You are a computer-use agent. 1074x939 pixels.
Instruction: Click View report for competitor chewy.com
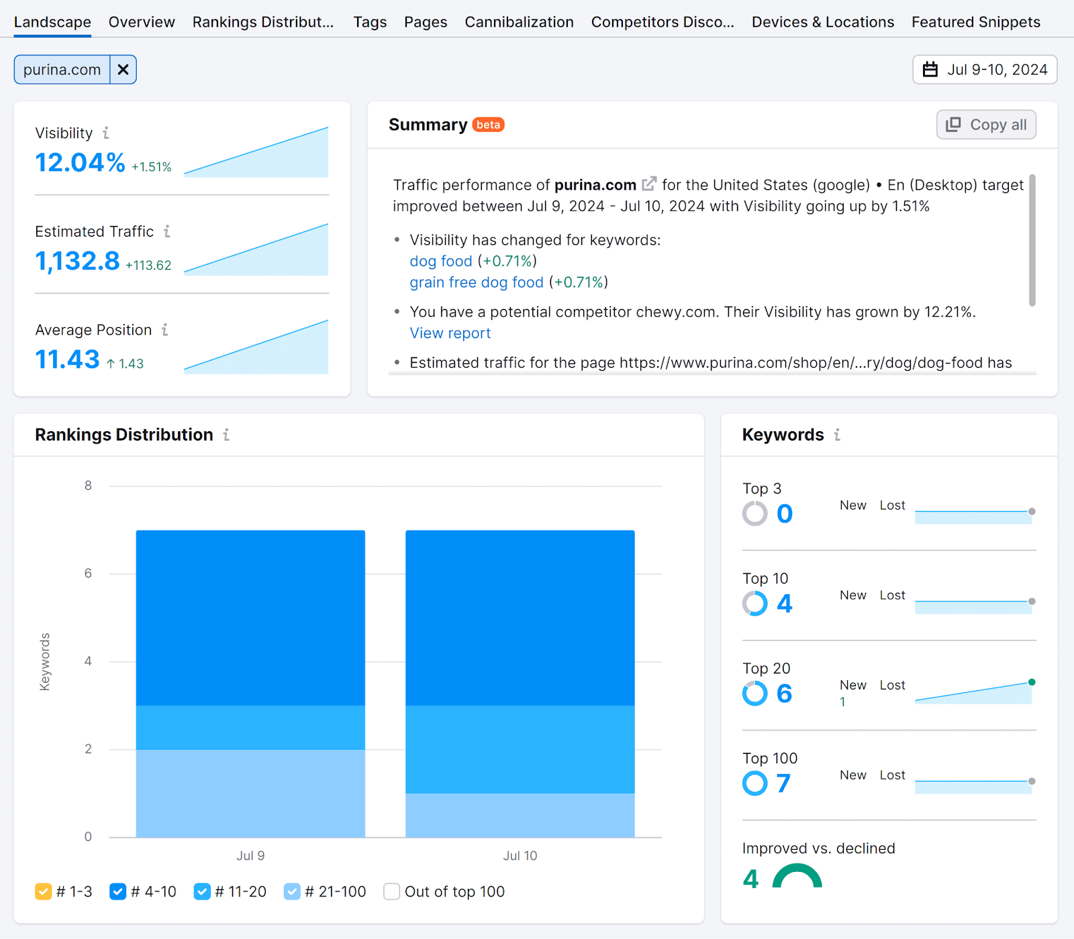[450, 333]
